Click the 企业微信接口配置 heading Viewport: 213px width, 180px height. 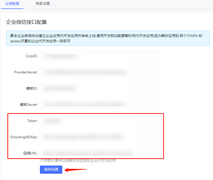(26, 22)
